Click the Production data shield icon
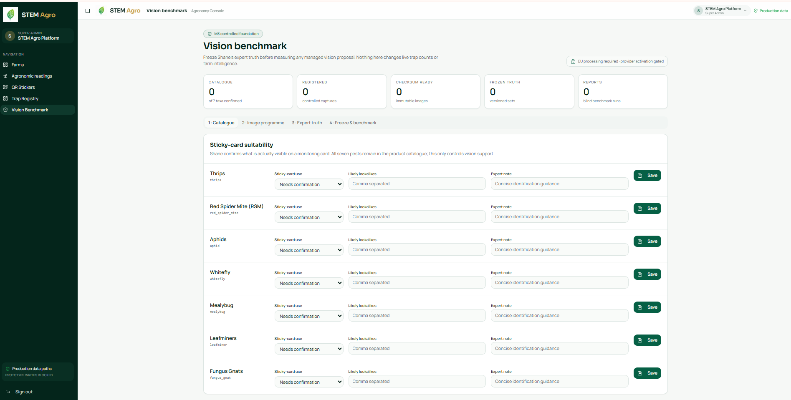The image size is (791, 400). pos(756,11)
